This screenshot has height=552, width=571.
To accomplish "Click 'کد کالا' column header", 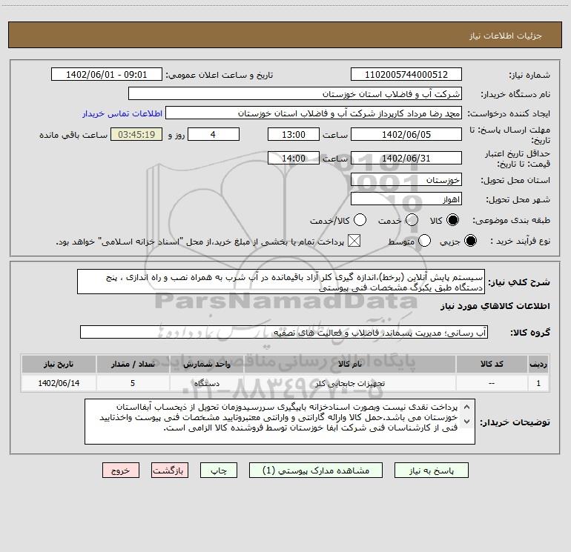I will tap(492, 364).
